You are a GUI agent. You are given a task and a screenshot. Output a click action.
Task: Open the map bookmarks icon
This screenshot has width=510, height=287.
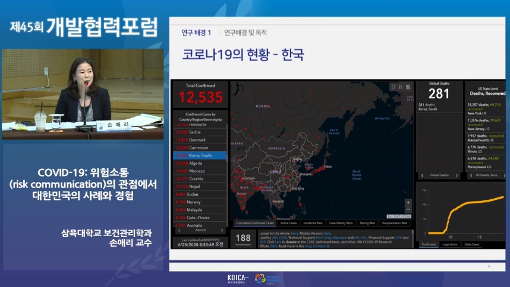tap(393, 87)
